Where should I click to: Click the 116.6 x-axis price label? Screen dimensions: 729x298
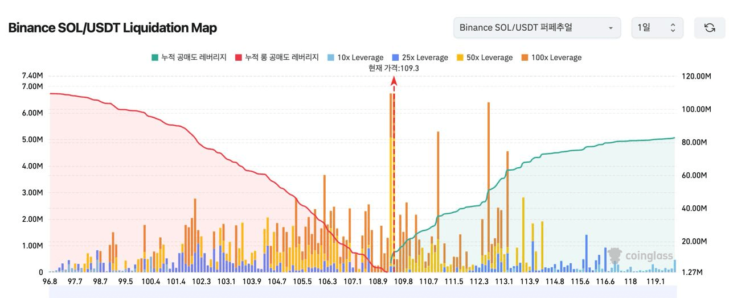pyautogui.click(x=605, y=282)
